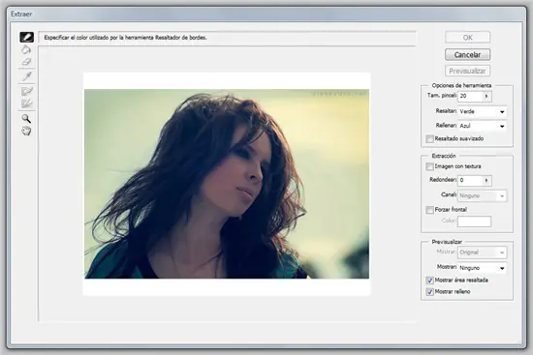Viewport: 533px width, 355px height.
Task: Click the Cancelar button
Action: [468, 54]
